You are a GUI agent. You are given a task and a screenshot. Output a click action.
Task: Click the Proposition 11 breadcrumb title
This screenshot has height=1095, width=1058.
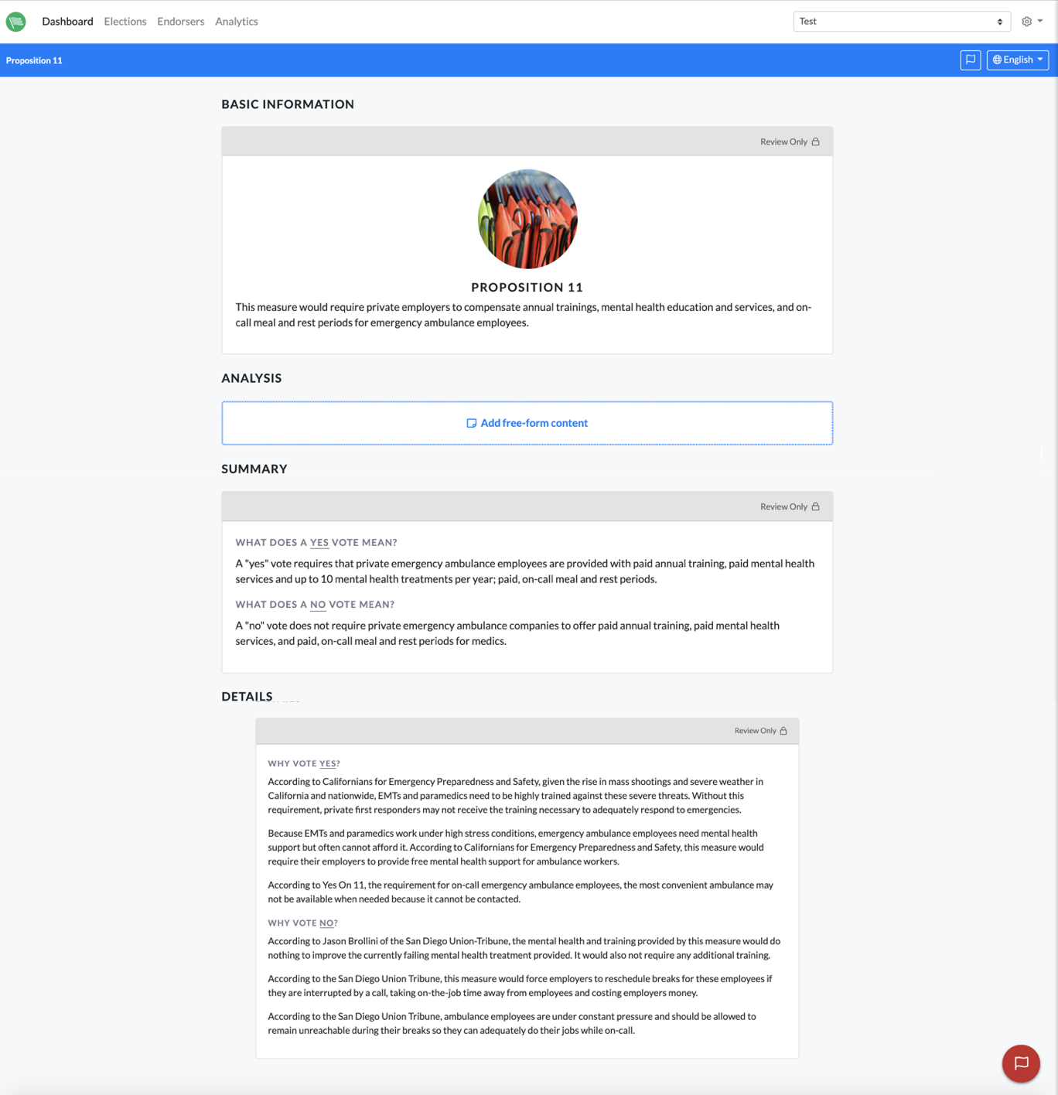point(34,60)
